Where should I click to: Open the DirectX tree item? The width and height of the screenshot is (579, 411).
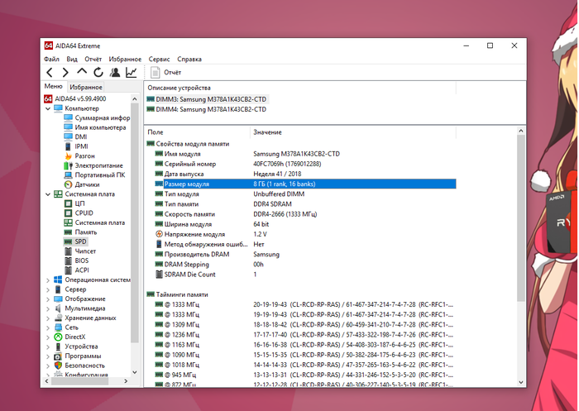(x=75, y=337)
